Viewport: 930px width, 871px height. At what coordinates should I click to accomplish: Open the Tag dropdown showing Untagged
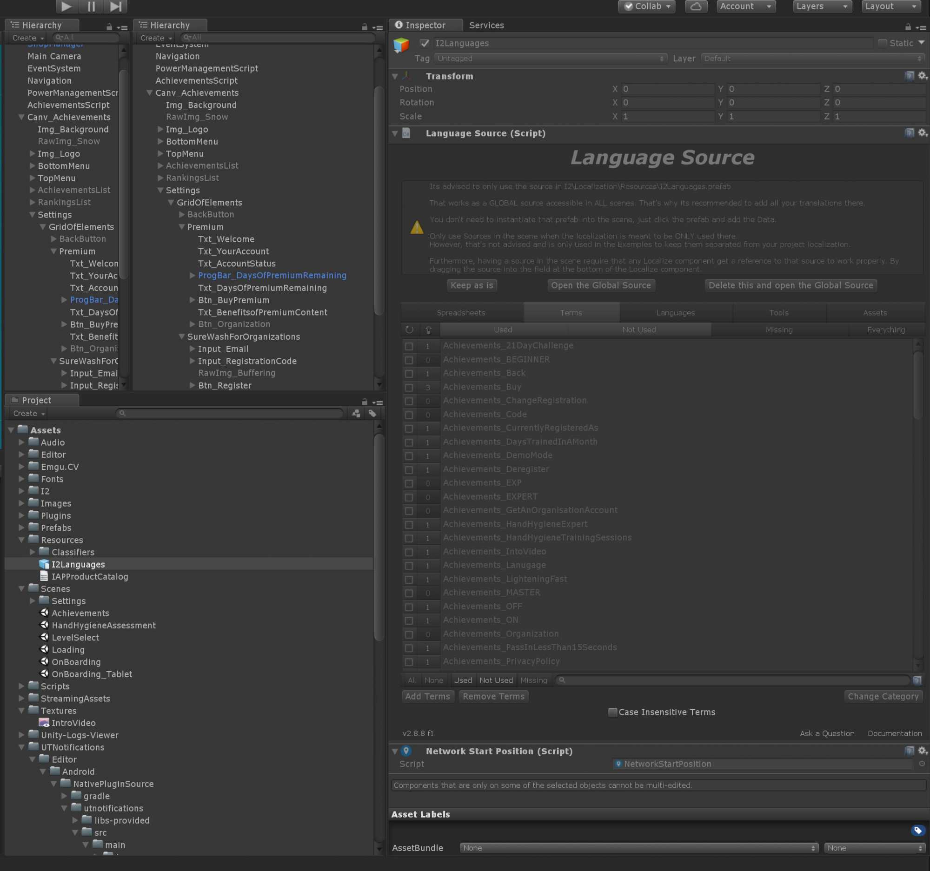(x=550, y=59)
